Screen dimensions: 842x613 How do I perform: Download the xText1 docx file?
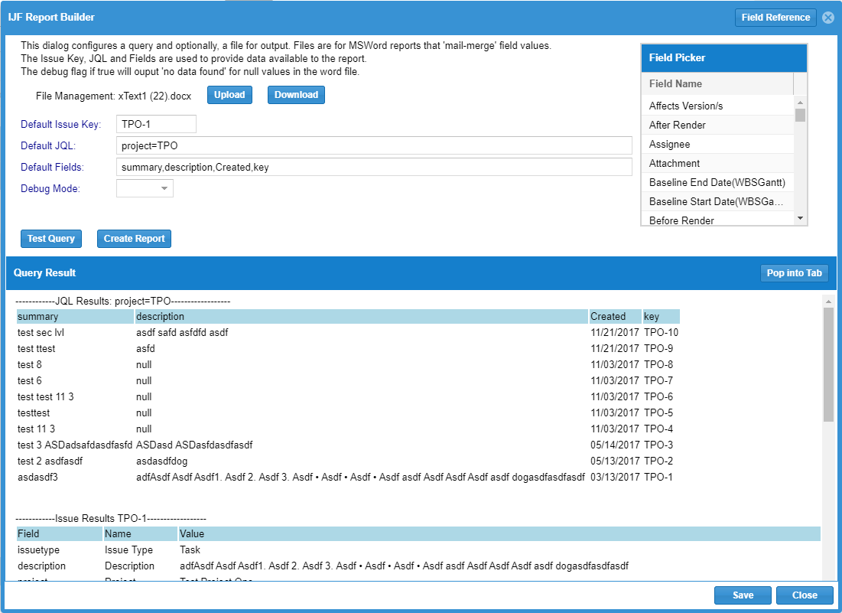pos(296,95)
